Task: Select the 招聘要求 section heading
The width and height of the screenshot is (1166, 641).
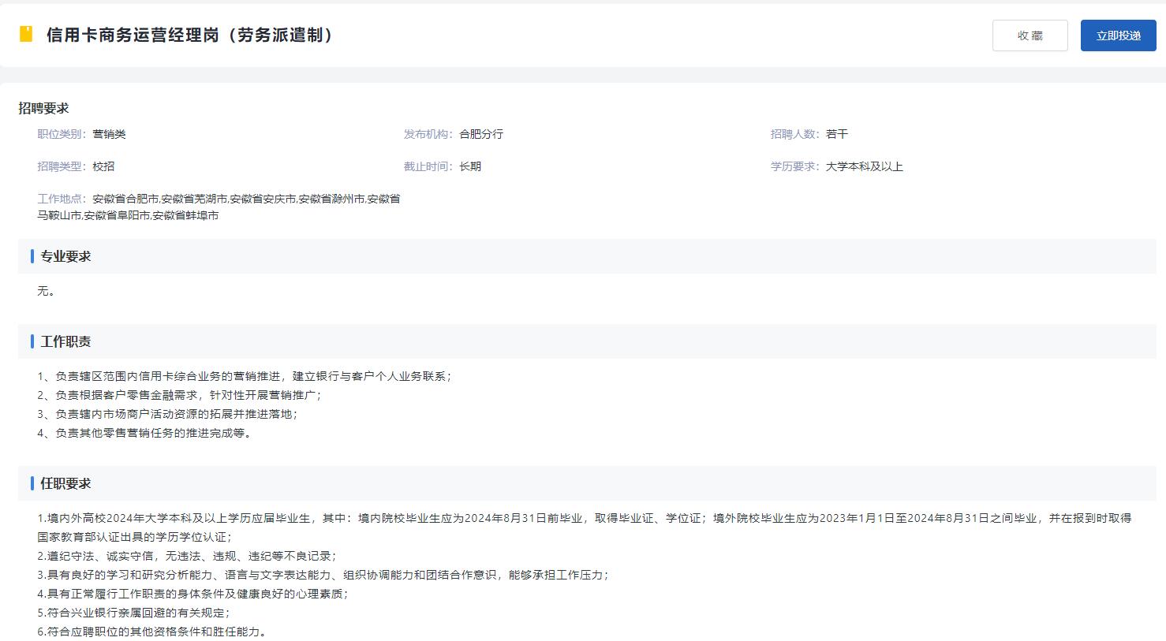Action: (x=44, y=108)
